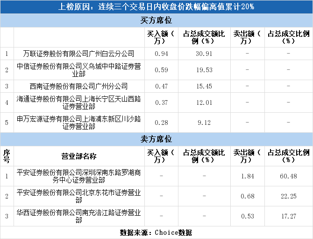Click 中信证券义乌城中中路证券营业部 name
The height and width of the screenshot is (239, 313).
[78, 70]
